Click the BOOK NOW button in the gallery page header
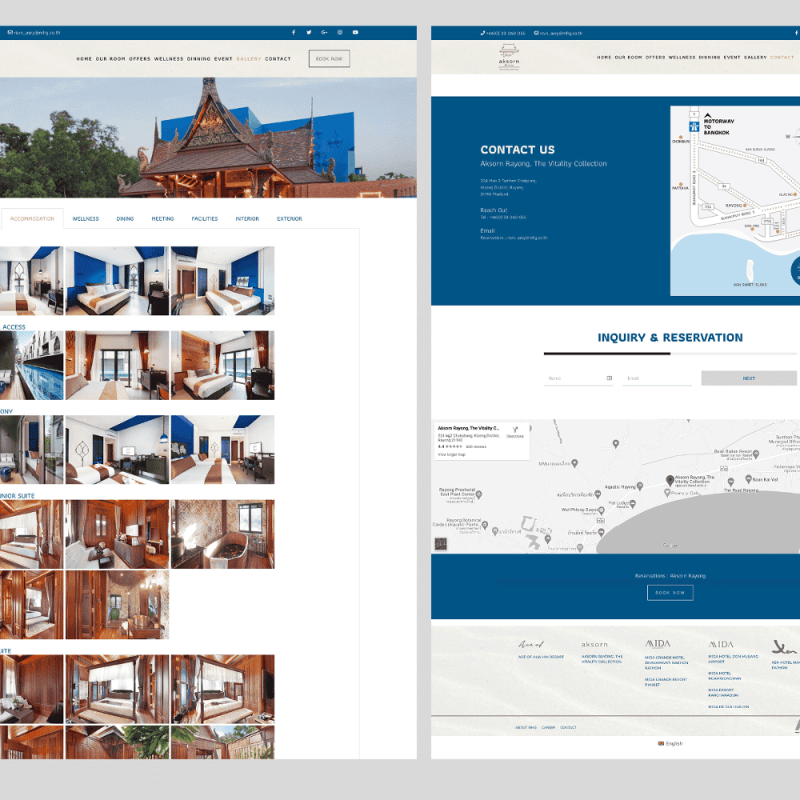This screenshot has width=800, height=800. [x=329, y=58]
